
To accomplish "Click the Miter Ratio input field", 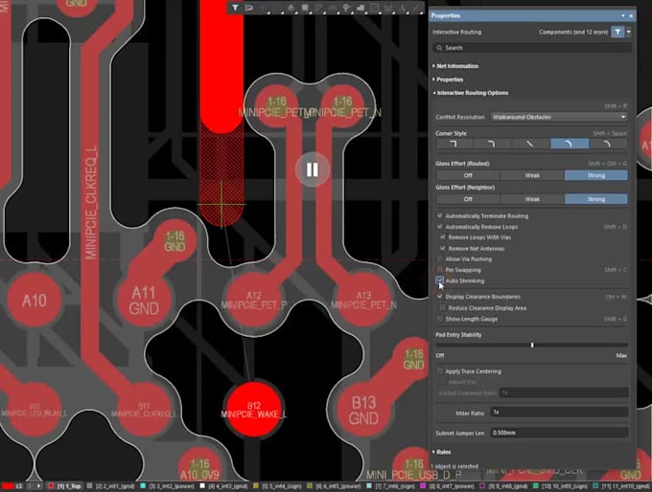I will click(559, 413).
